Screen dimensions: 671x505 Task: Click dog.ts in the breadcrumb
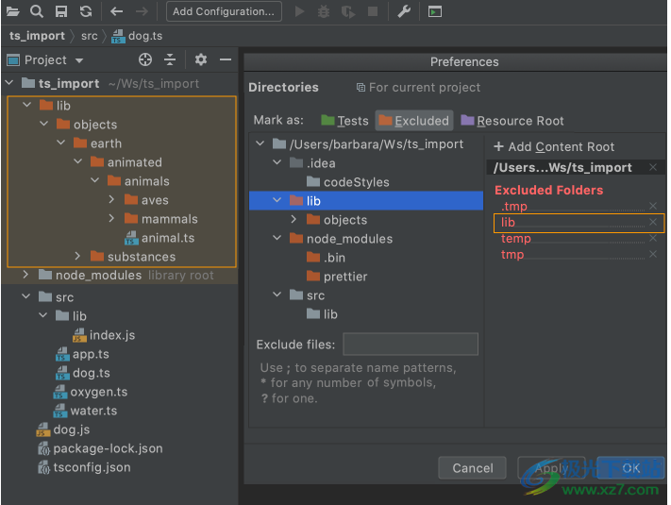(x=137, y=36)
